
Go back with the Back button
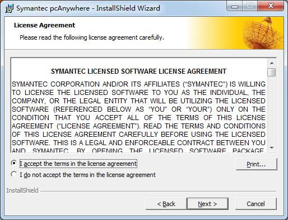click(x=166, y=204)
